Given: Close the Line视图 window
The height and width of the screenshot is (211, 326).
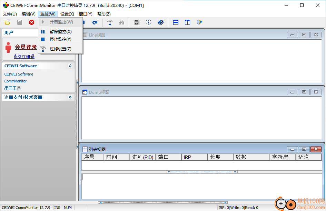Looking at the screenshot, I should [316, 35].
